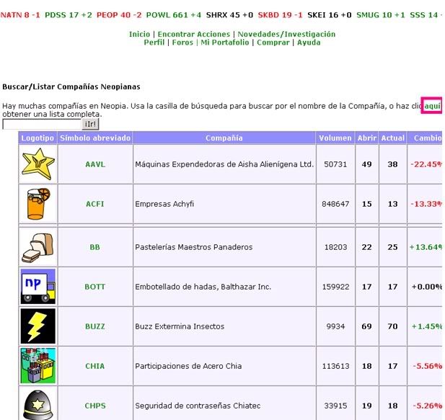The image size is (445, 420).
Task: Open Novedades/Investigación navigation link
Action: (x=286, y=35)
